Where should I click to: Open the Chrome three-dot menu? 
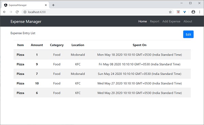(x=200, y=12)
